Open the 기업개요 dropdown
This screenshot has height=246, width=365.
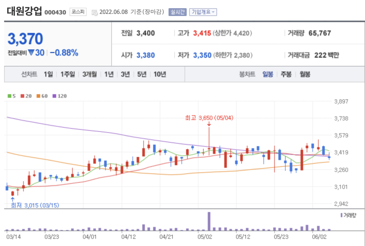click(203, 12)
